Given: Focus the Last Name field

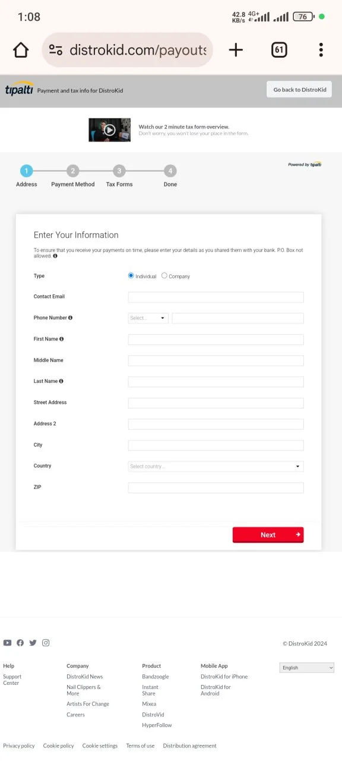Looking at the screenshot, I should click(216, 382).
